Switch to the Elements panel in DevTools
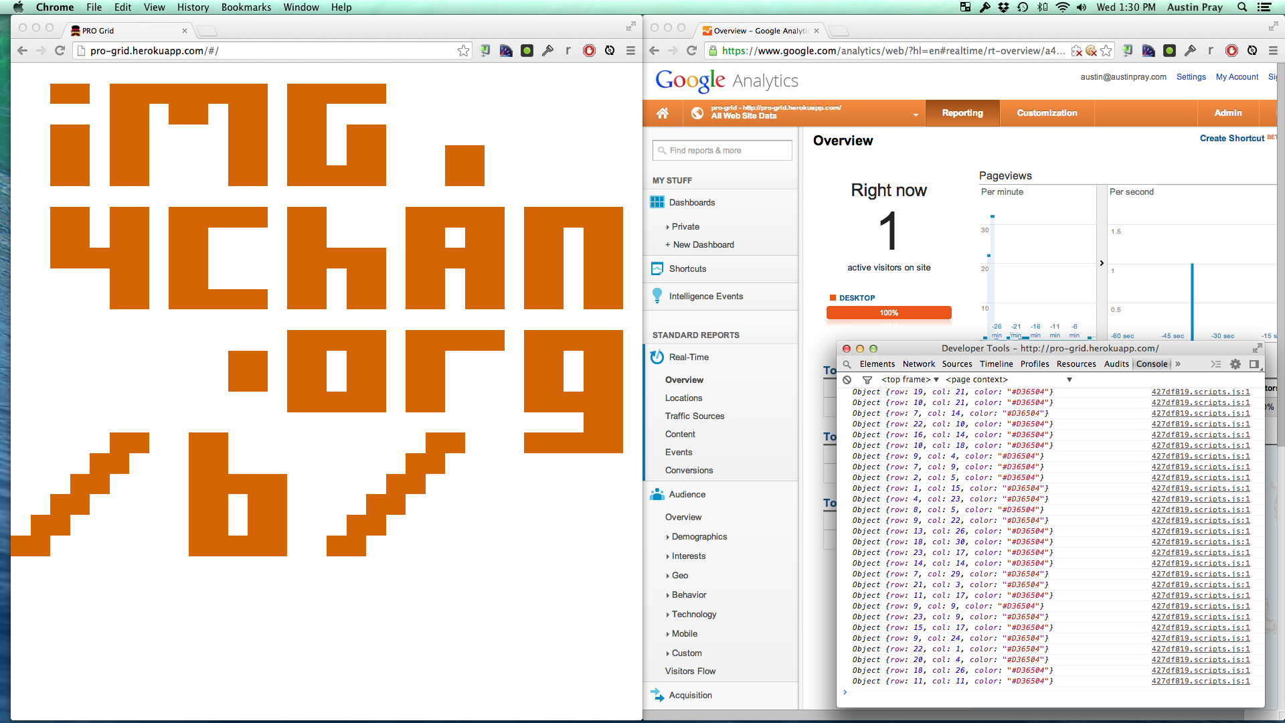The image size is (1285, 723). [x=877, y=364]
